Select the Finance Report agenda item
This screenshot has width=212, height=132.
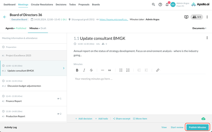click(x=14, y=101)
